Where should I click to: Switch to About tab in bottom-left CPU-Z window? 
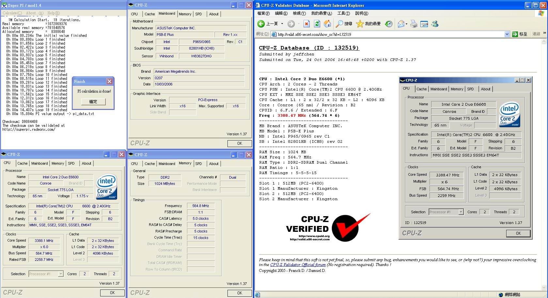pyautogui.click(x=86, y=163)
